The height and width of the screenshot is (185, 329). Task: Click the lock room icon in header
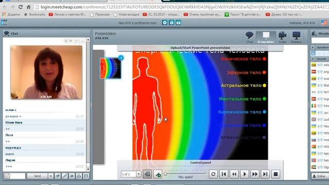click(x=171, y=23)
